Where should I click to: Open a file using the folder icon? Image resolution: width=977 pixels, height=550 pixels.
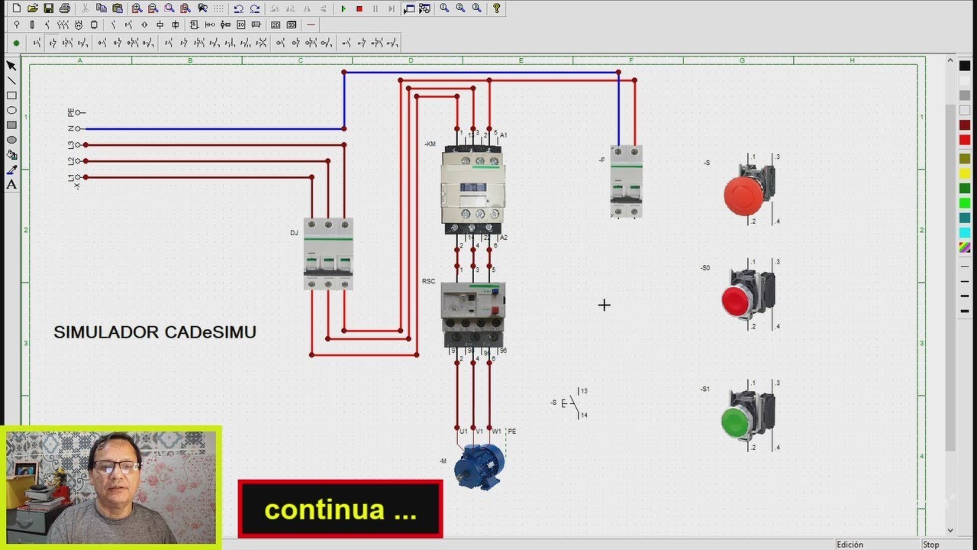tap(33, 8)
